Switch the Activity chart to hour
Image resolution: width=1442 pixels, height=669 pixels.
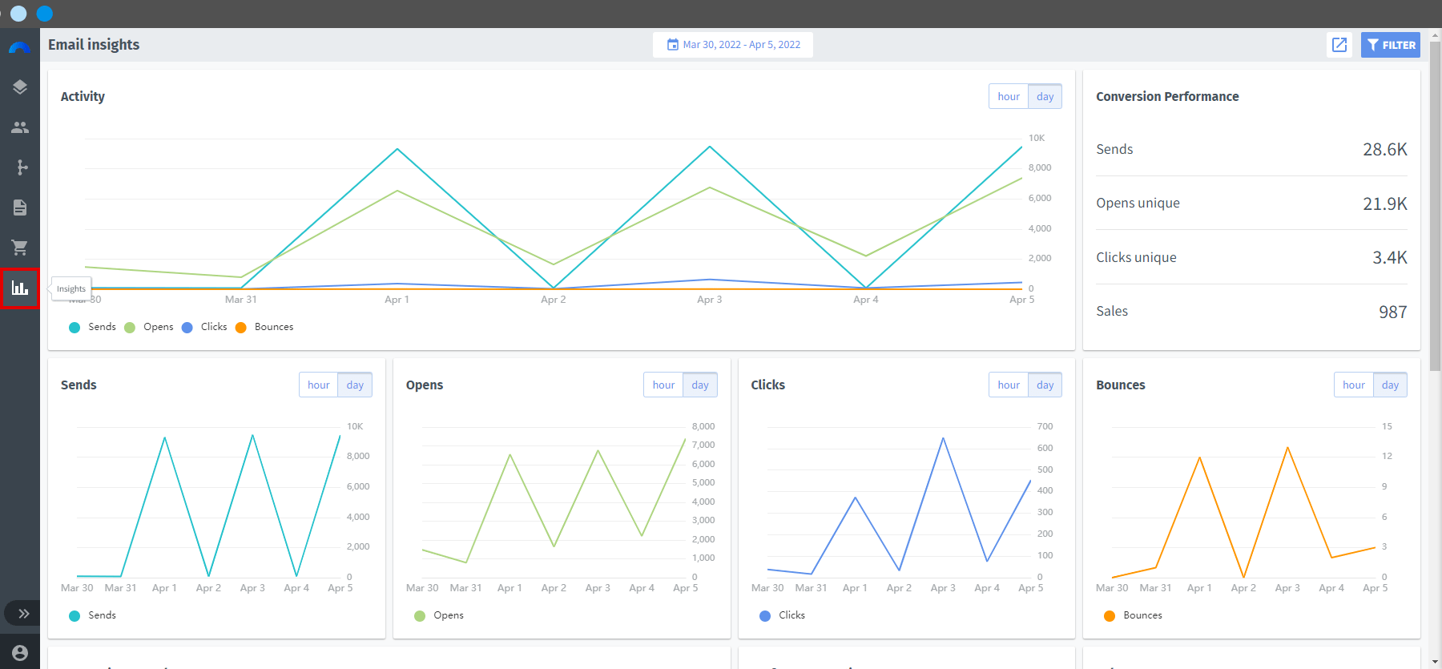pyautogui.click(x=1009, y=96)
